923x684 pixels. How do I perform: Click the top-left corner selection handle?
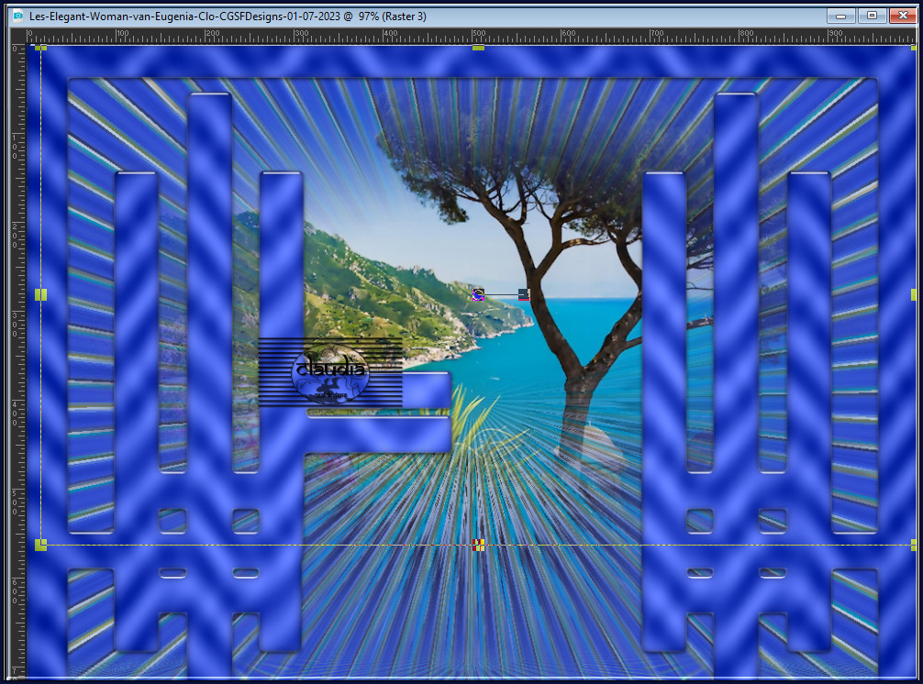coord(40,48)
